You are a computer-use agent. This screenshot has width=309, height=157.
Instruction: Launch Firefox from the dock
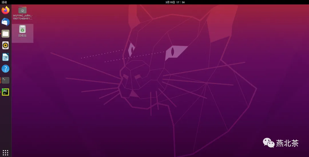pyautogui.click(x=5, y=10)
